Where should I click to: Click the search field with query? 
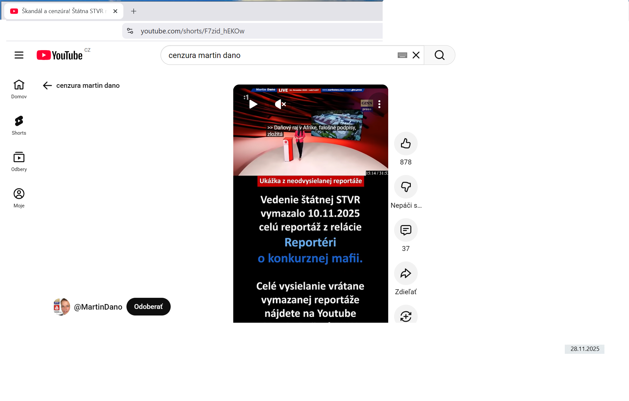(278, 55)
